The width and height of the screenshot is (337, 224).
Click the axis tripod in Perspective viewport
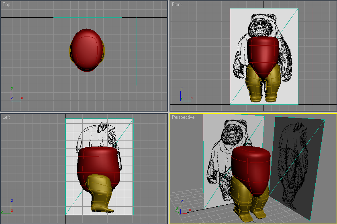(x=182, y=208)
